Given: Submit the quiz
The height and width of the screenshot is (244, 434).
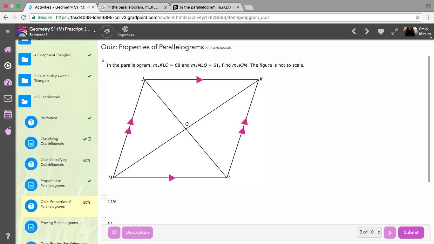Looking at the screenshot, I should pyautogui.click(x=411, y=232).
